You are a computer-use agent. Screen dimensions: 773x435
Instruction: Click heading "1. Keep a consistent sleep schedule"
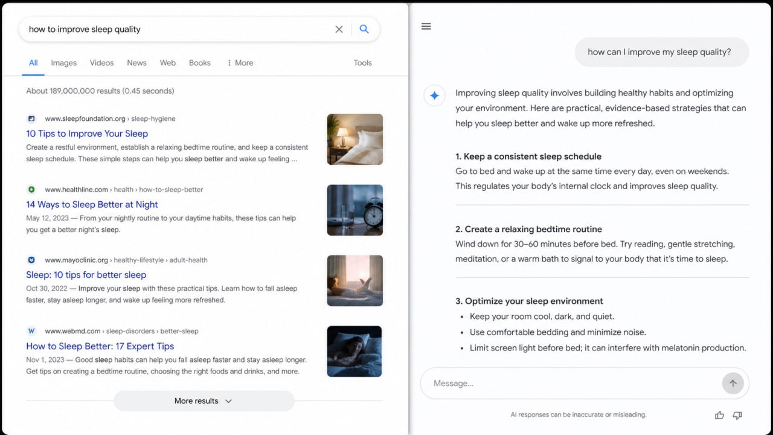pos(528,156)
